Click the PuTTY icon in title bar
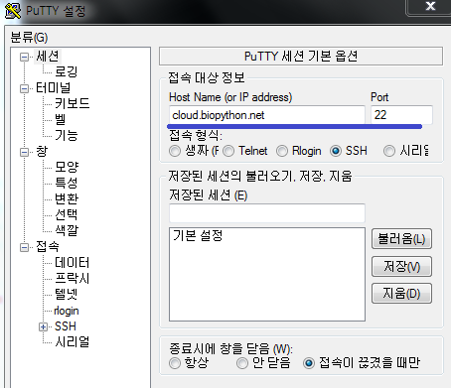Image resolution: width=451 pixels, height=388 pixels. 13,11
